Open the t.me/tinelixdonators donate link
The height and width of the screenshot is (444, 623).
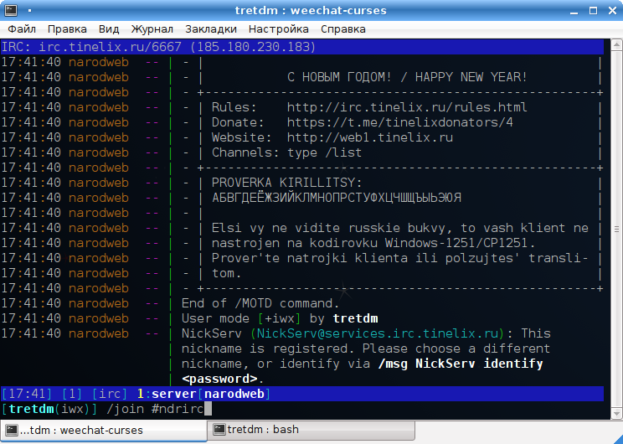pyautogui.click(x=399, y=122)
